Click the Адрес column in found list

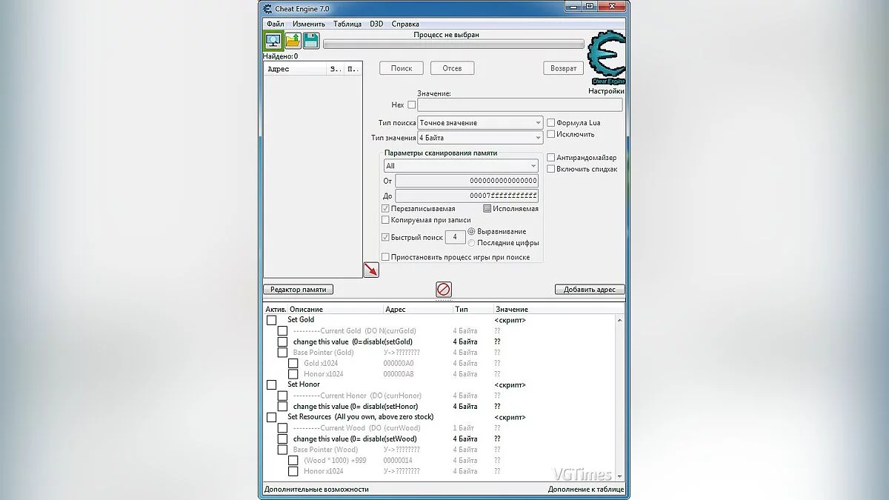click(x=296, y=69)
